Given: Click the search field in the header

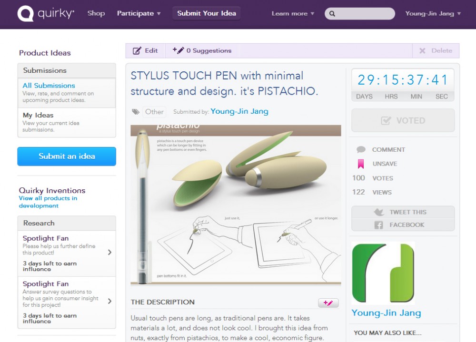Looking at the screenshot, I should coord(360,14).
